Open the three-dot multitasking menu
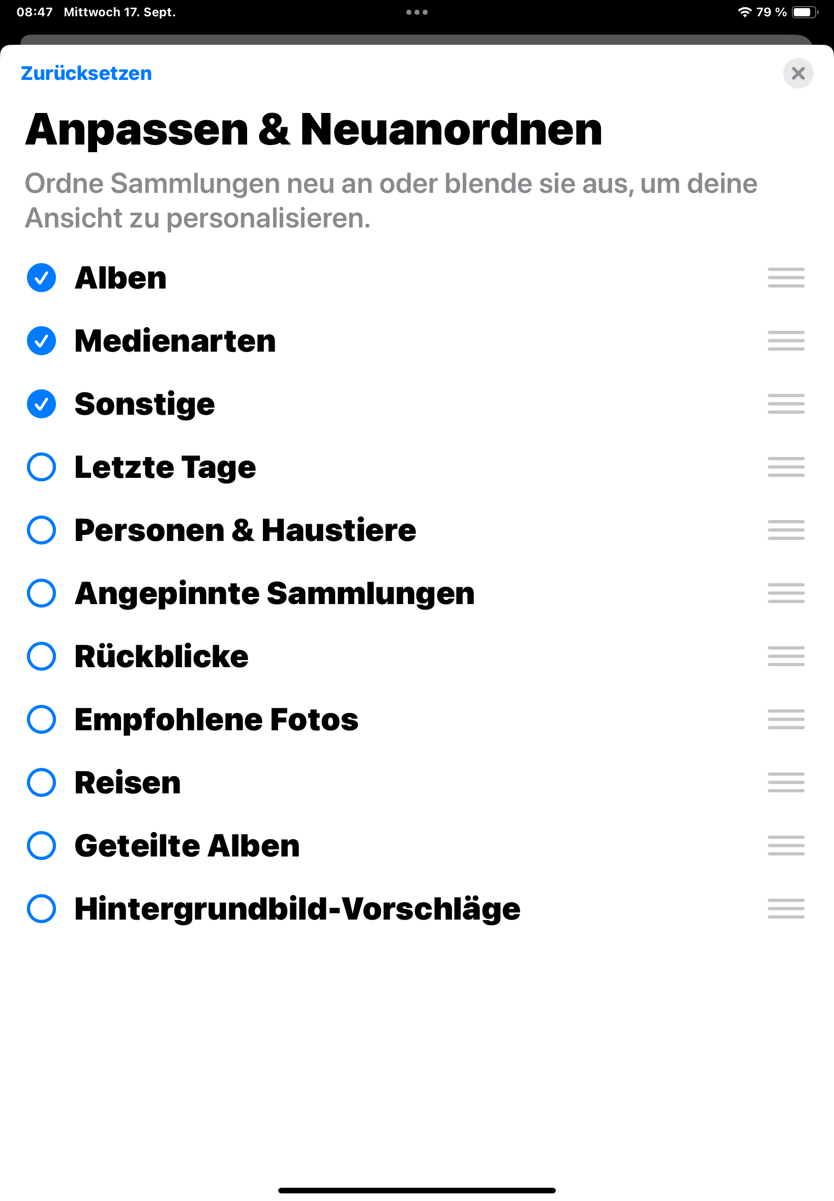 click(416, 12)
